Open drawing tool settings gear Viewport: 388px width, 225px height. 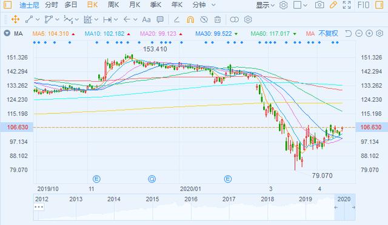click(248, 19)
